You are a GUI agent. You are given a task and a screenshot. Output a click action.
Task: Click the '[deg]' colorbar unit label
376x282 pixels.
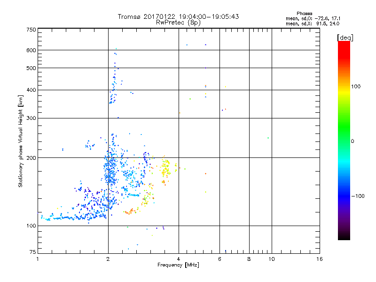click(345, 38)
